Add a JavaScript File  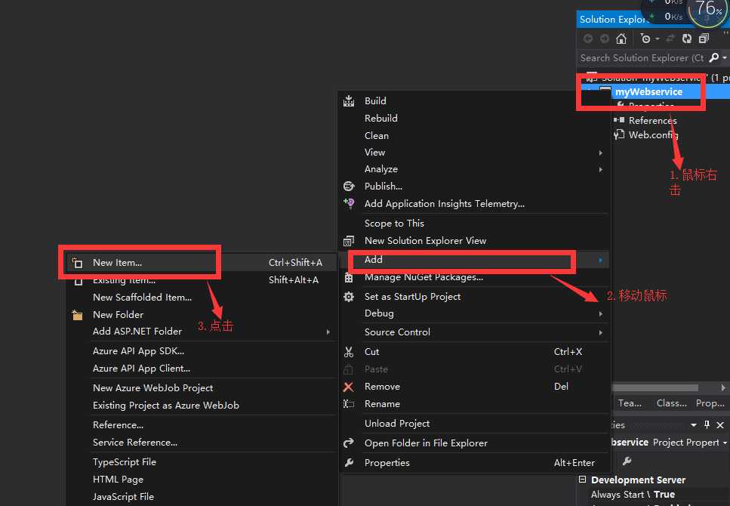click(123, 497)
